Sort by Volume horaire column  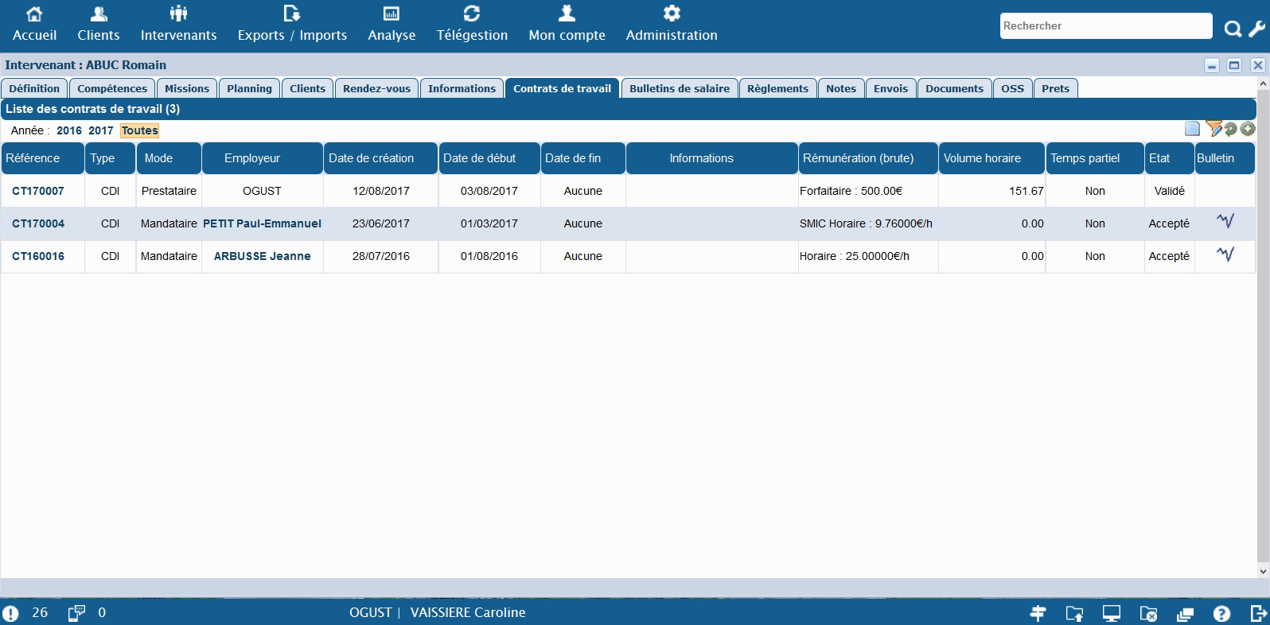tap(991, 158)
